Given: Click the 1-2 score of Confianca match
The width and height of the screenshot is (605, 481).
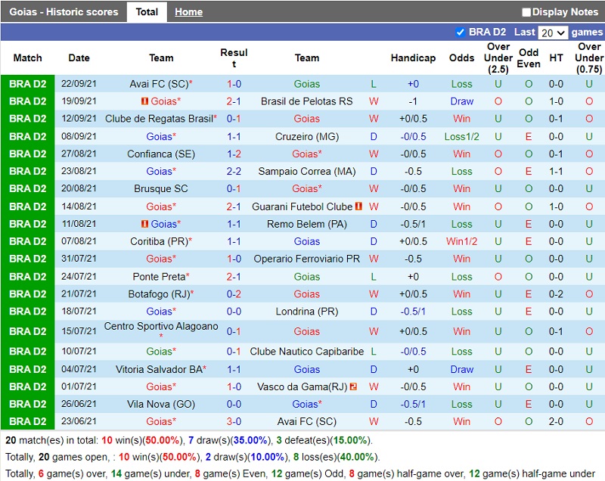Looking at the screenshot, I should click(234, 154).
